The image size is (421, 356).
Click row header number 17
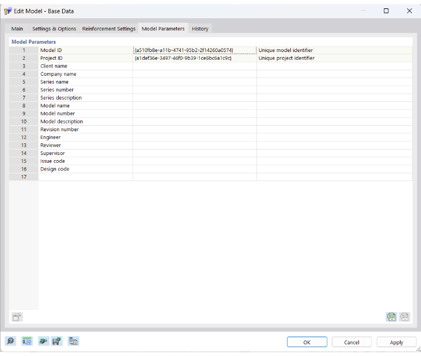coord(24,177)
